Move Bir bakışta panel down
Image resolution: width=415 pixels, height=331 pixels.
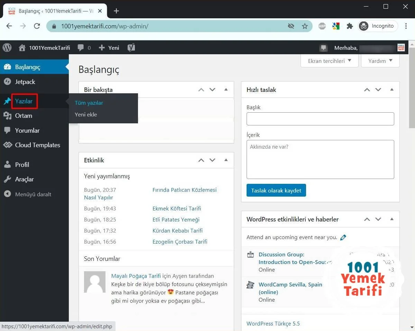tap(212, 90)
